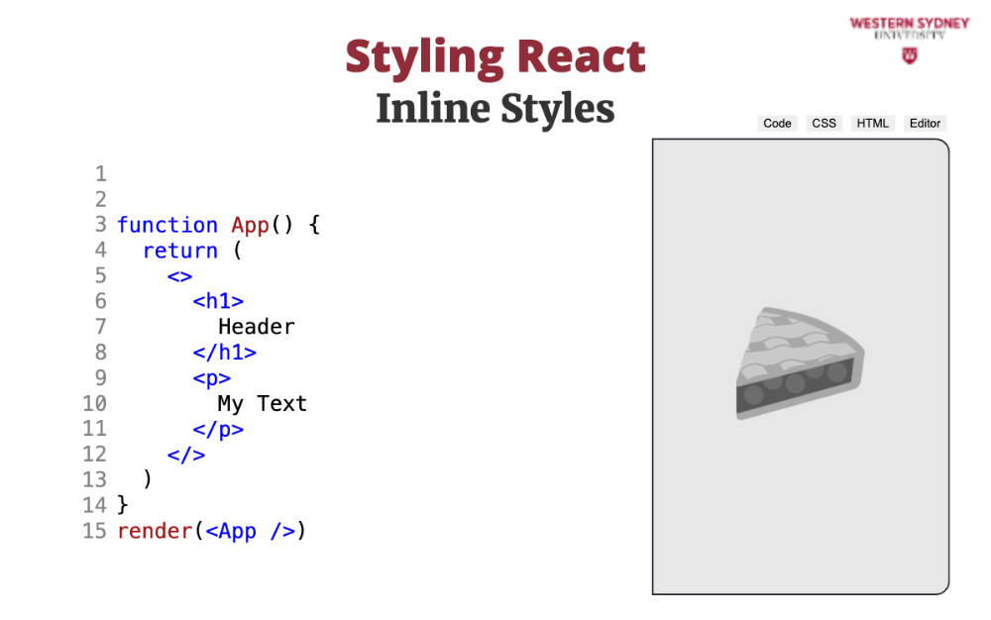Click the 'WESTERN SYDNEY' logo text
The image size is (991, 620).
tap(909, 23)
